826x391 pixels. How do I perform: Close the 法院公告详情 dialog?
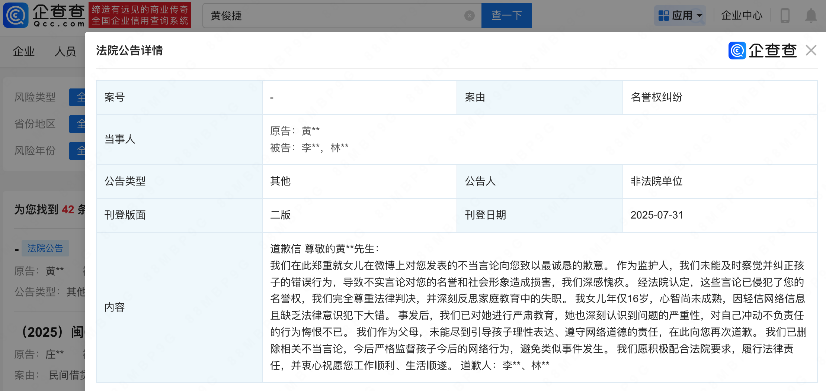click(x=811, y=50)
